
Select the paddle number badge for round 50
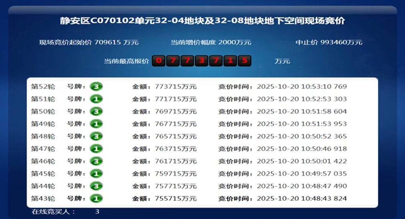(96, 111)
